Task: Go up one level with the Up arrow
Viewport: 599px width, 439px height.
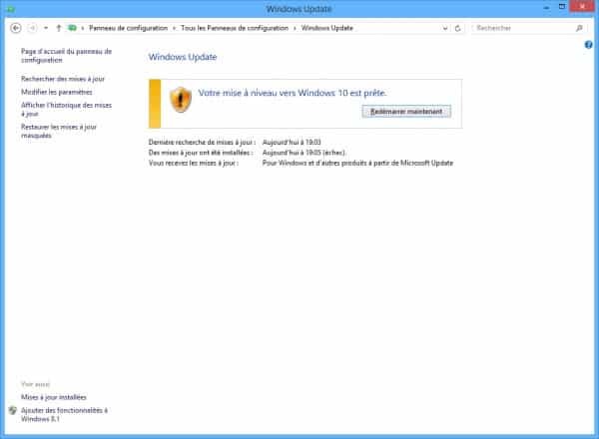Action: [x=59, y=28]
